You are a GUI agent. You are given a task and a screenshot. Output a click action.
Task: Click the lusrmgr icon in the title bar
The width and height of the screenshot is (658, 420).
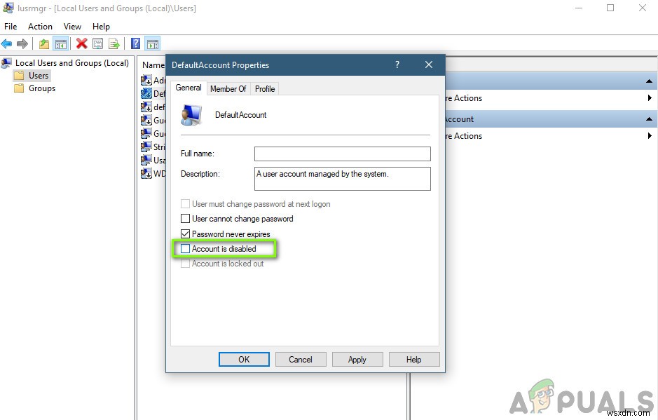(8, 8)
